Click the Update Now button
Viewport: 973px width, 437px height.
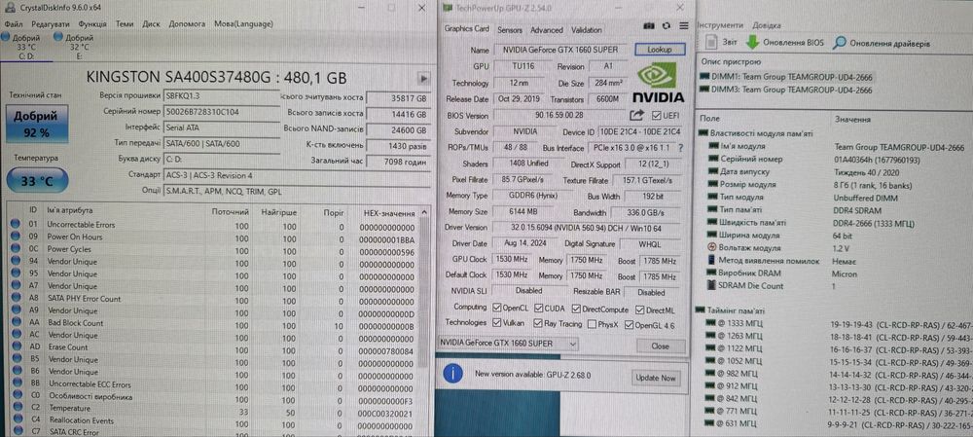[x=655, y=378]
